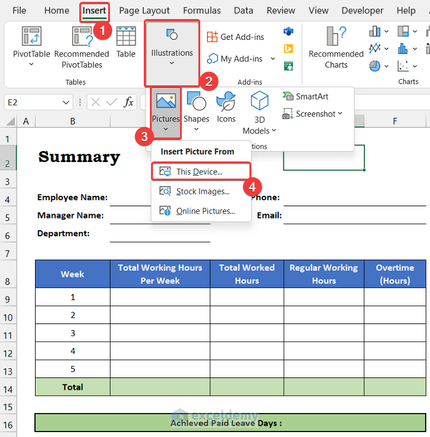The width and height of the screenshot is (430, 437).
Task: Expand column chart dropdown arrow
Action: click(x=386, y=31)
